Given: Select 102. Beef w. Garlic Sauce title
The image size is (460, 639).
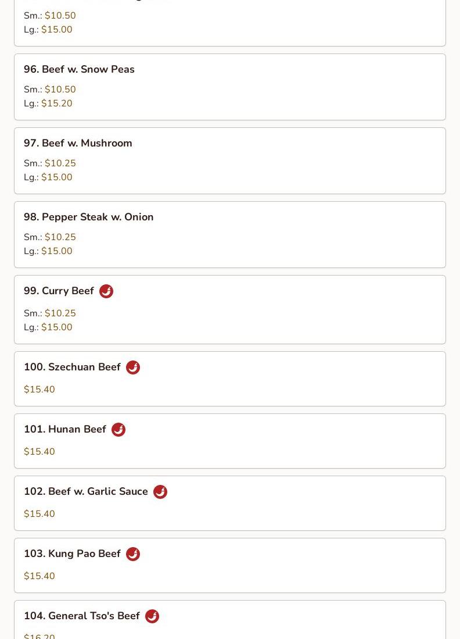Looking at the screenshot, I should click(86, 491).
